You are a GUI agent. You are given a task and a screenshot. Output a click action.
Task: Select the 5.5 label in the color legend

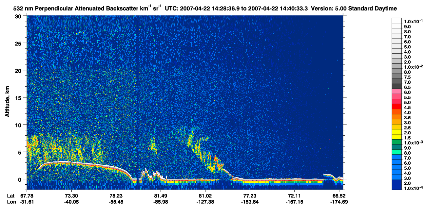coord(408,97)
